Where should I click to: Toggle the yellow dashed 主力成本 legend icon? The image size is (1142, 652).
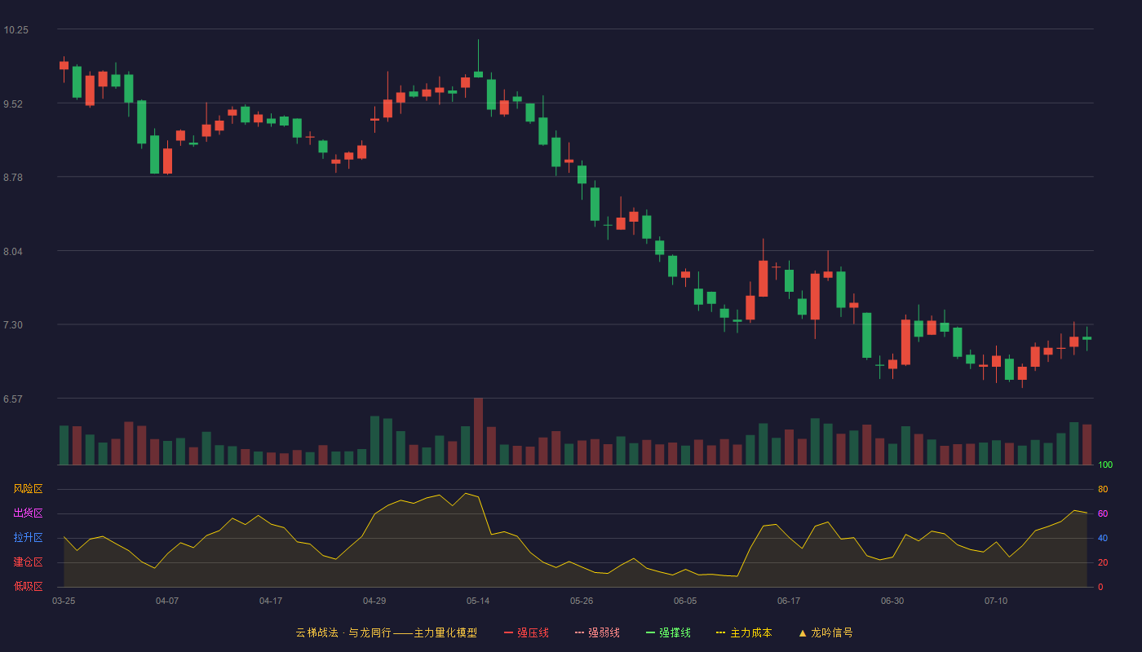721,632
